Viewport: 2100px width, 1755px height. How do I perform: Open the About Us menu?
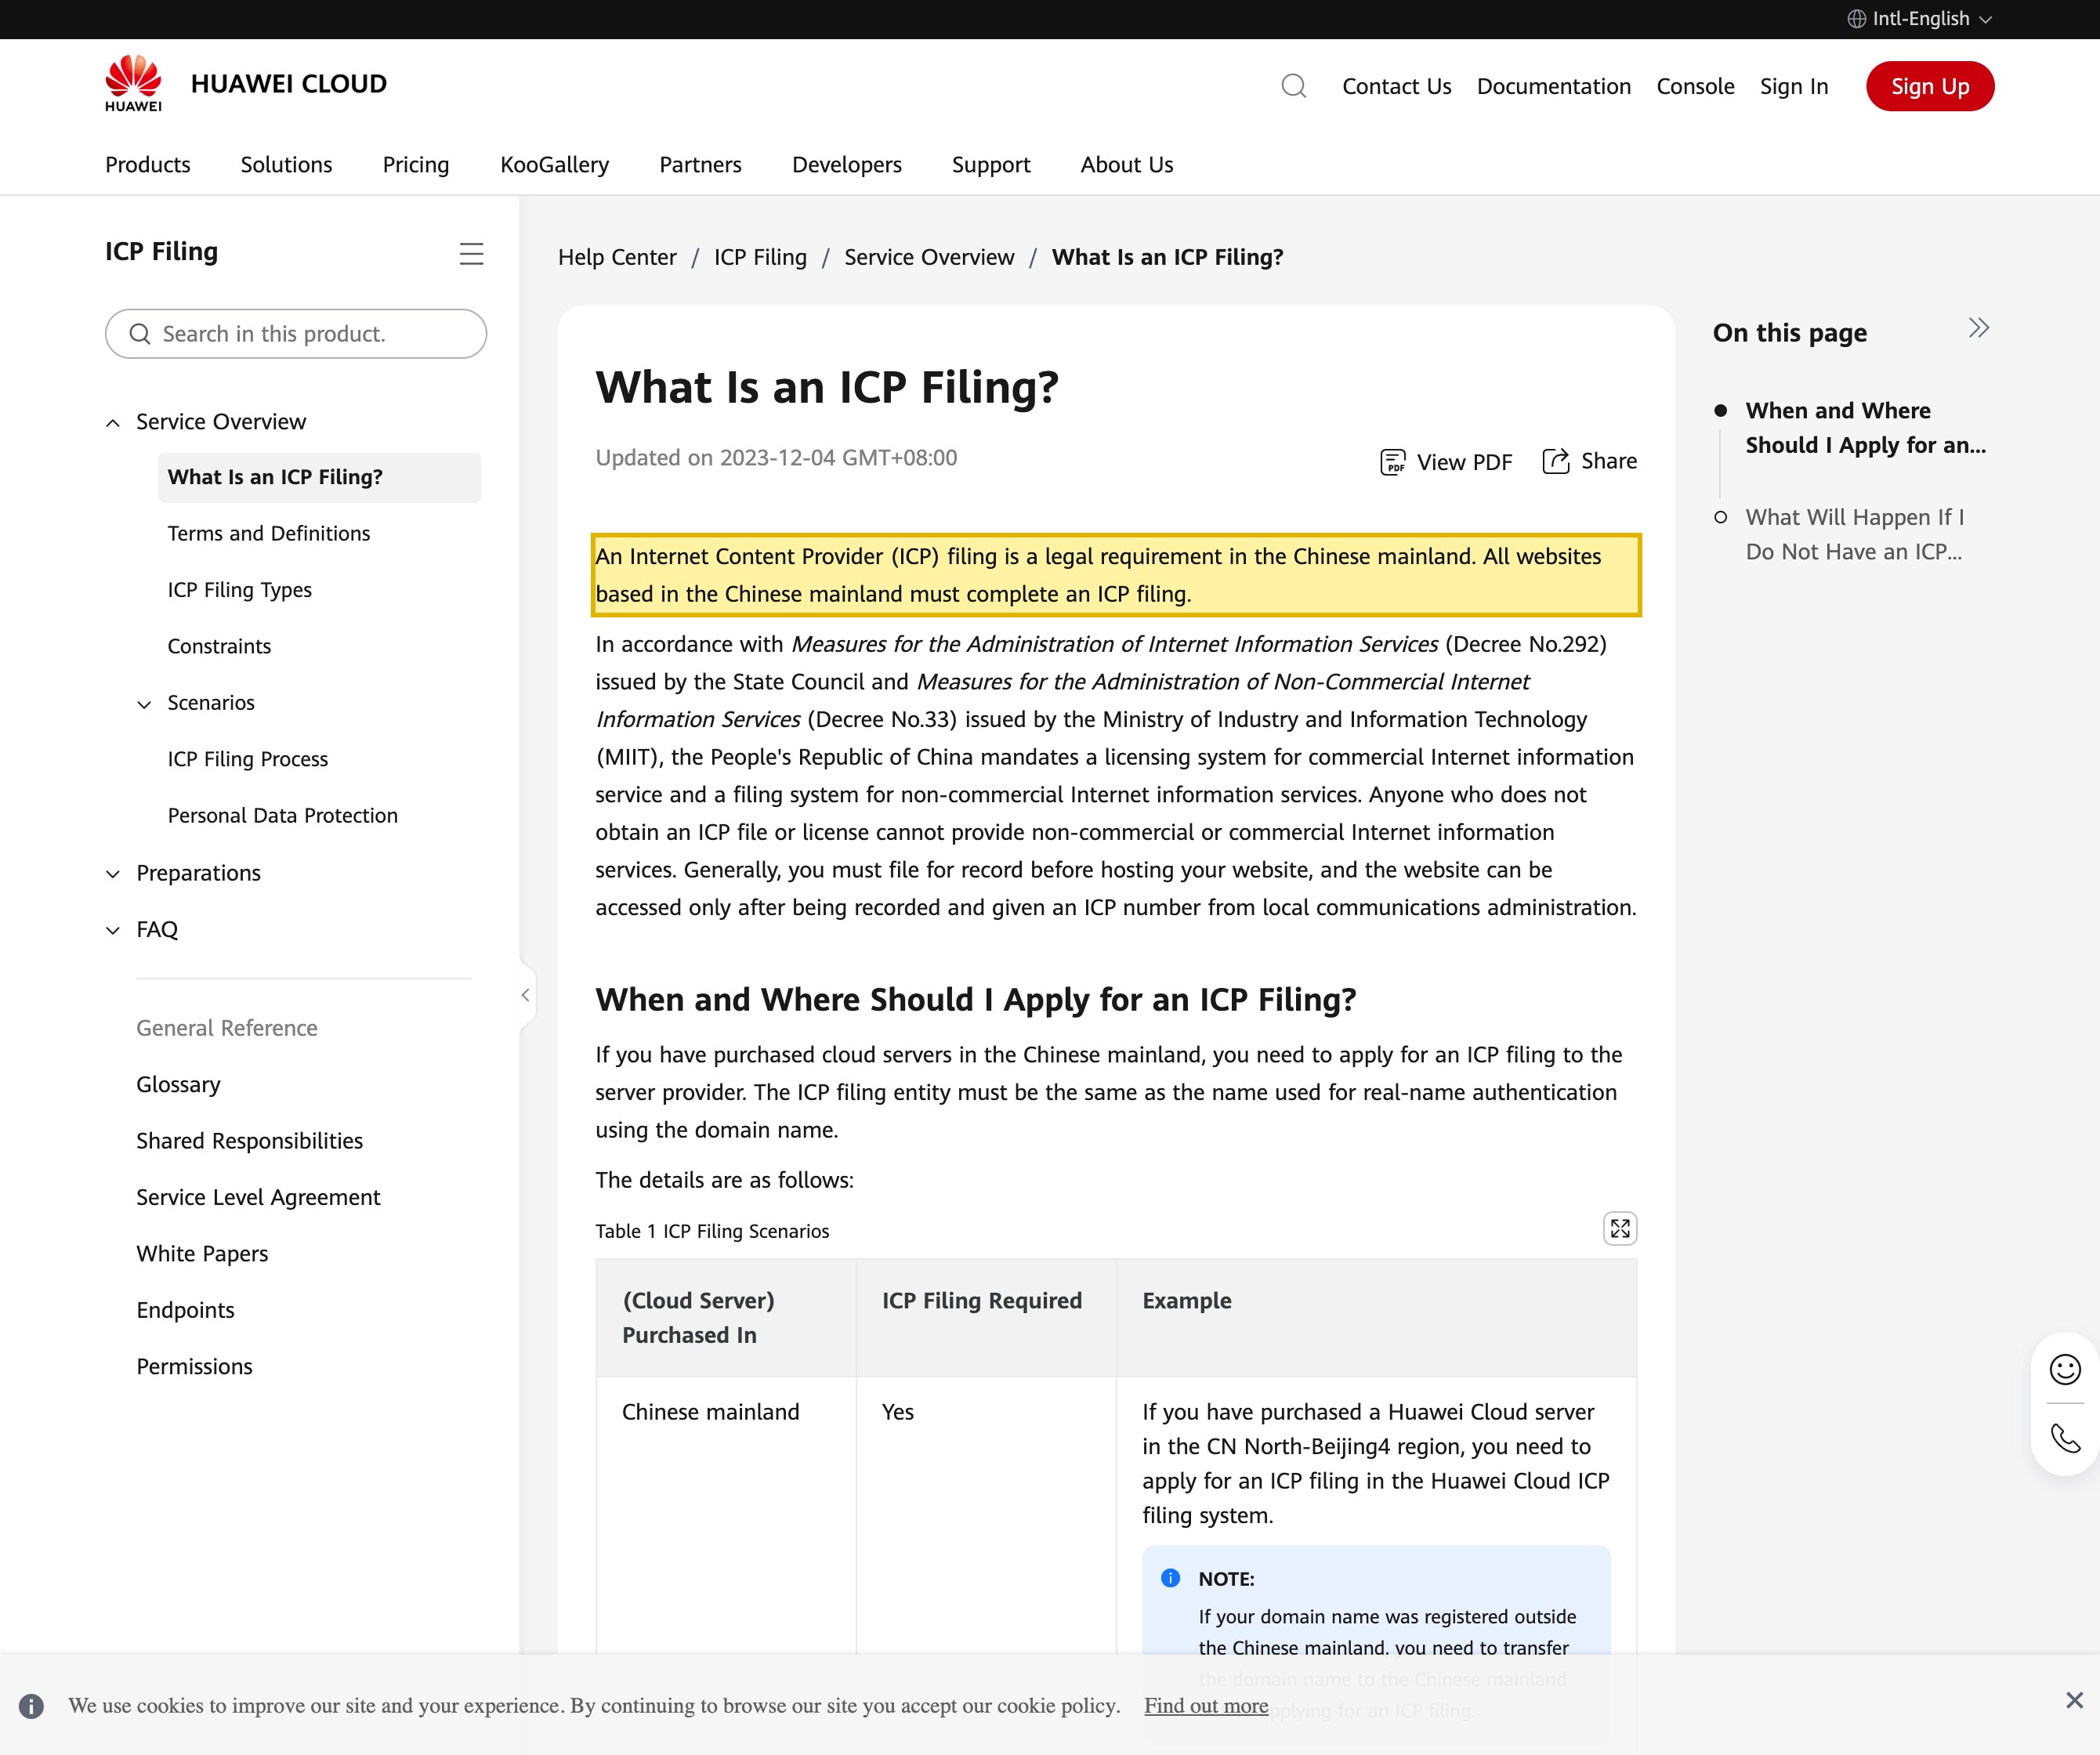(1127, 165)
